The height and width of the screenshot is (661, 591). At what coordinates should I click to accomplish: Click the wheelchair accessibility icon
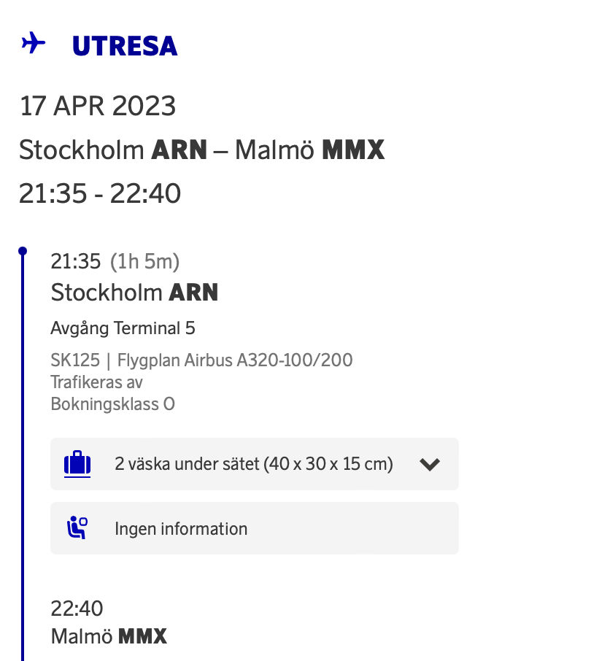[x=76, y=528]
